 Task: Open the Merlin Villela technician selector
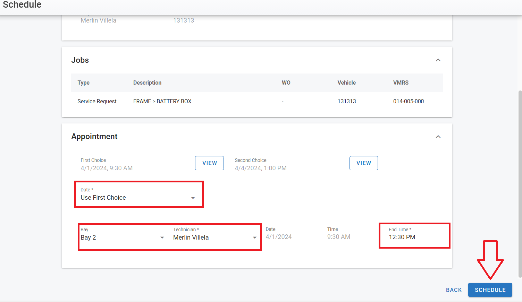coord(212,238)
